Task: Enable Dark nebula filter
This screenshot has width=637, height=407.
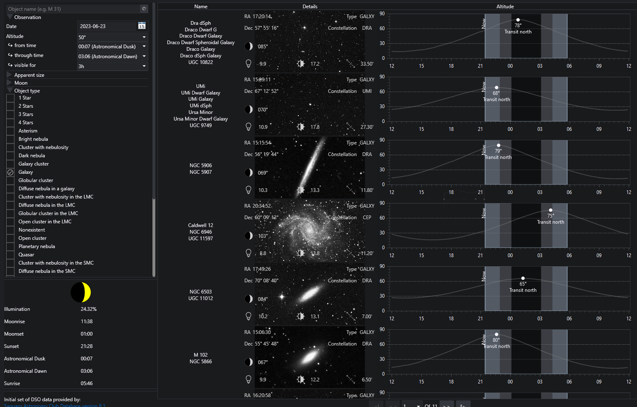Action: (x=10, y=156)
